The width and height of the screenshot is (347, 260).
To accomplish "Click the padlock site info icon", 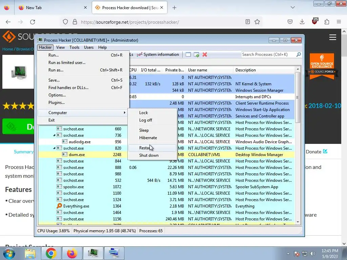I will click(75, 22).
